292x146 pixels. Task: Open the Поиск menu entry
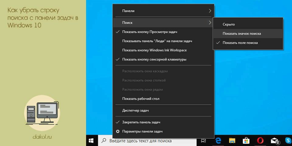pyautogui.click(x=163, y=23)
